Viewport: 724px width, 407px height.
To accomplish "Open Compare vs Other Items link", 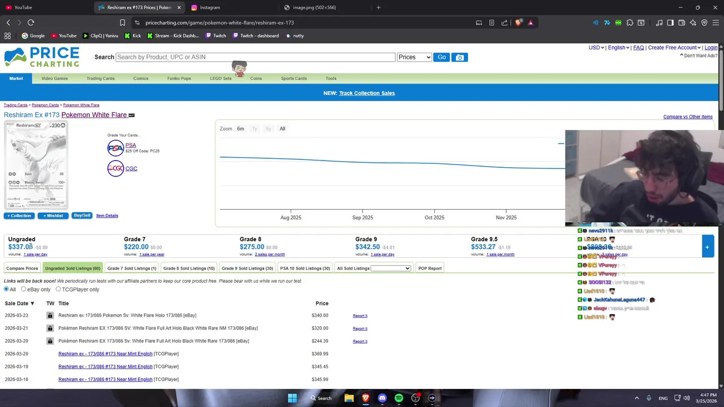I will [x=688, y=117].
